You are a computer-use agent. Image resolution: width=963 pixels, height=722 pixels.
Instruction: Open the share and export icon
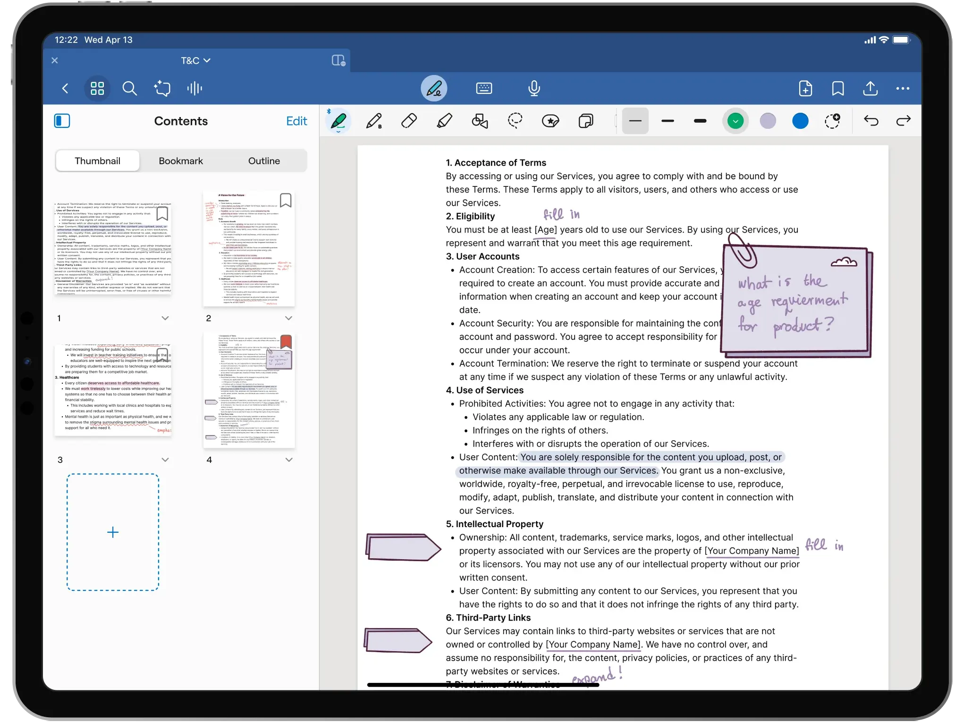(870, 88)
